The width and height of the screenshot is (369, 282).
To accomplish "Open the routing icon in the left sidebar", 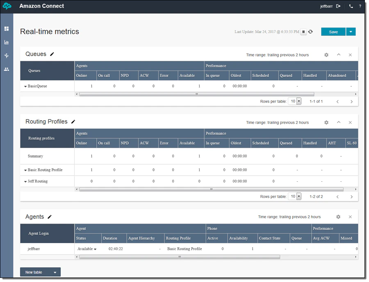I will (x=6, y=55).
